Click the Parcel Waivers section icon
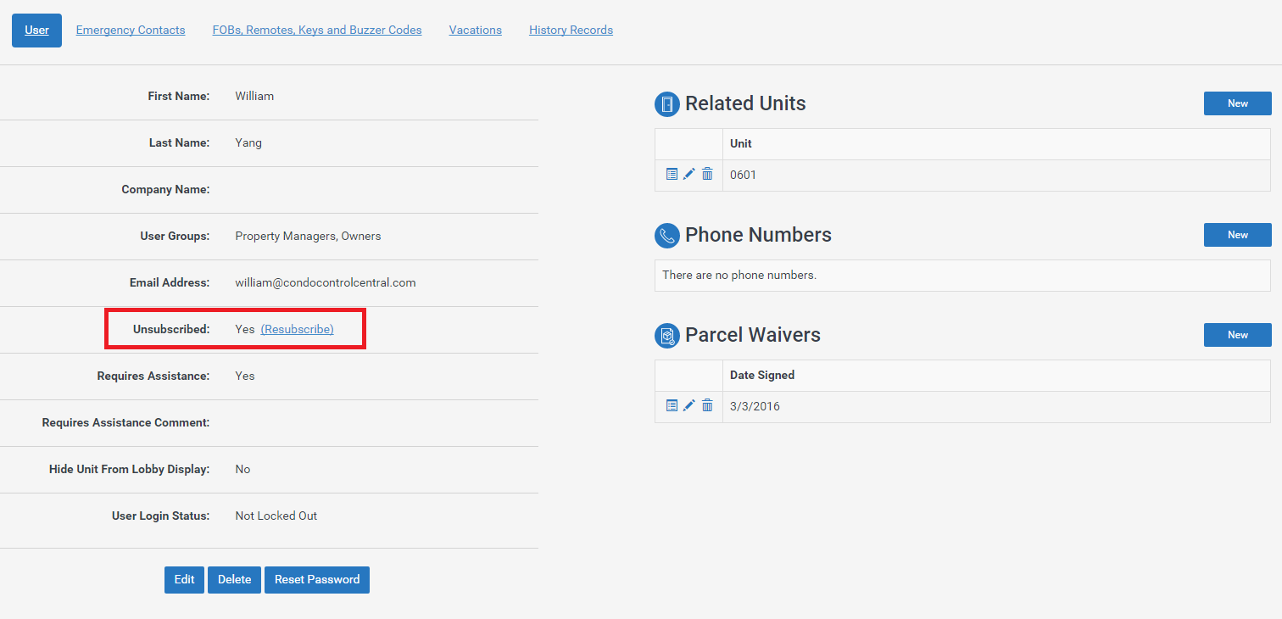The image size is (1282, 619). (667, 336)
